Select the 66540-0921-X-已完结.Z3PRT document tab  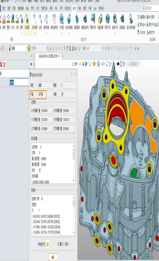click(48, 56)
